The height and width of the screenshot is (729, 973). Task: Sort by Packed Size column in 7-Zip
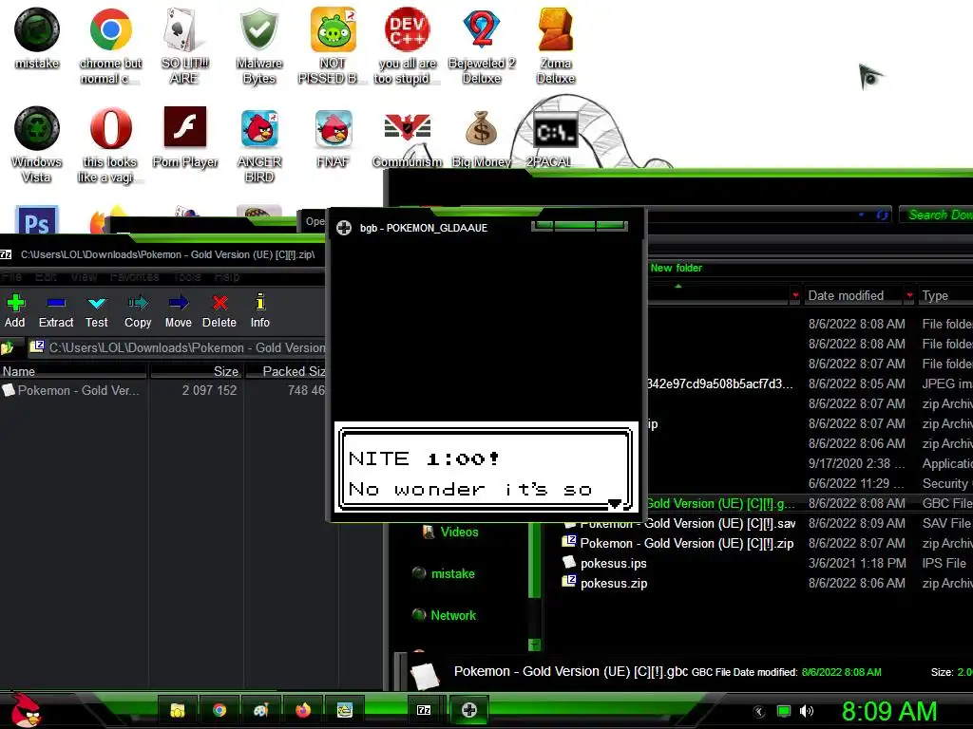[285, 371]
